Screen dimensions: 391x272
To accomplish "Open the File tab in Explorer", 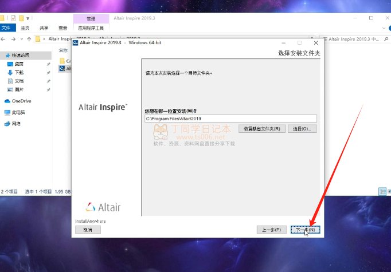I will [7, 27].
